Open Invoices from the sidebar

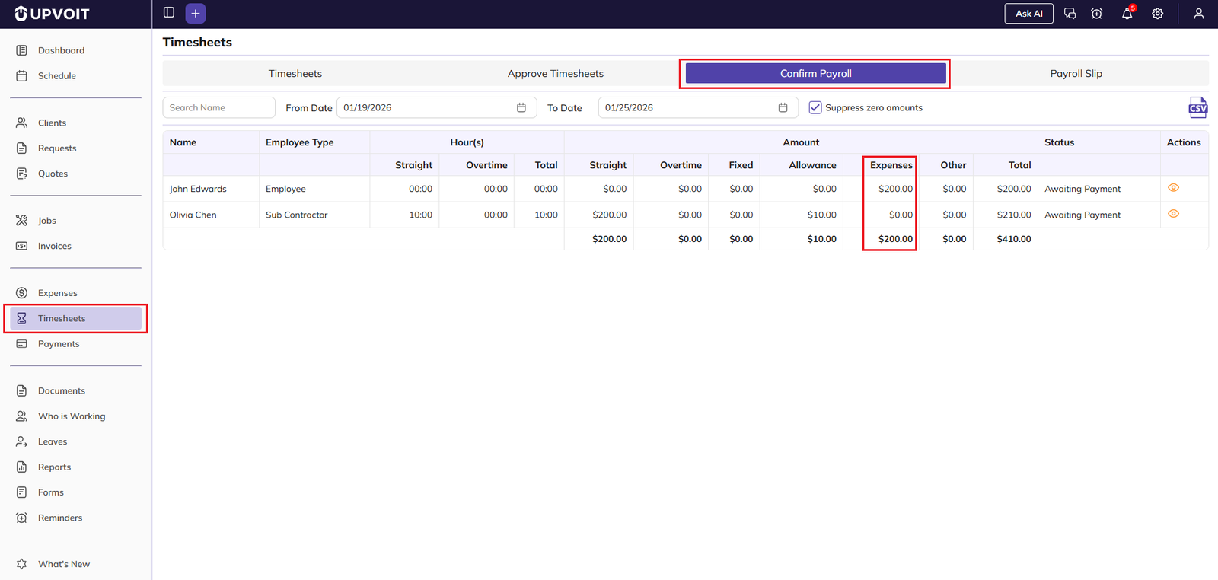click(x=55, y=246)
